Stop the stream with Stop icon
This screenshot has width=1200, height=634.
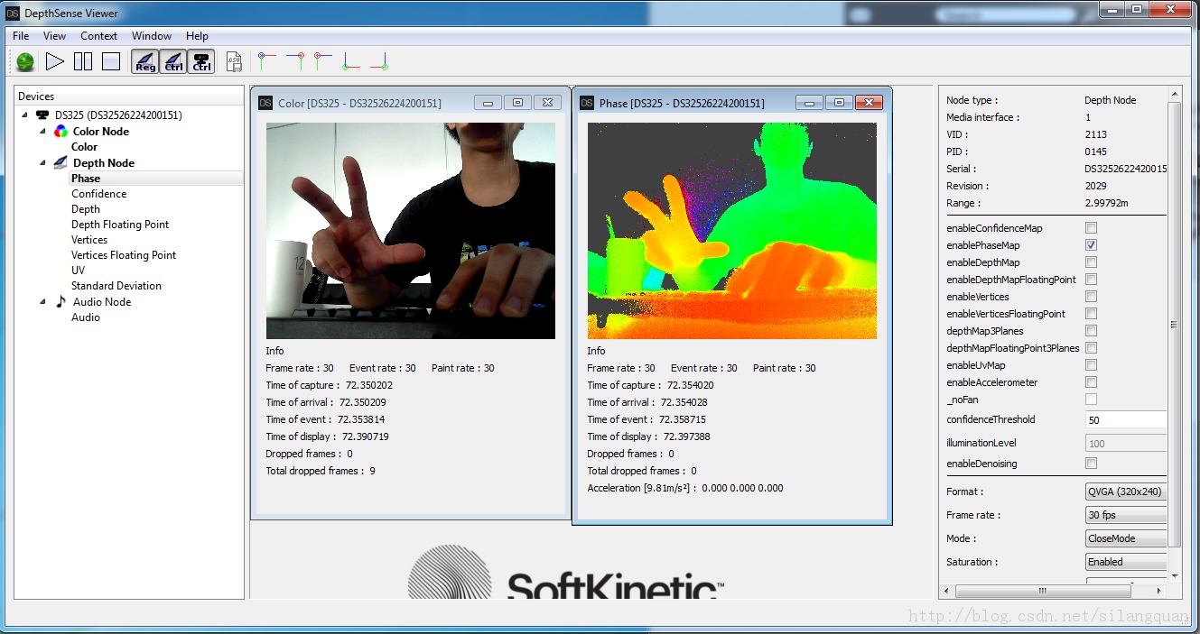click(x=111, y=61)
